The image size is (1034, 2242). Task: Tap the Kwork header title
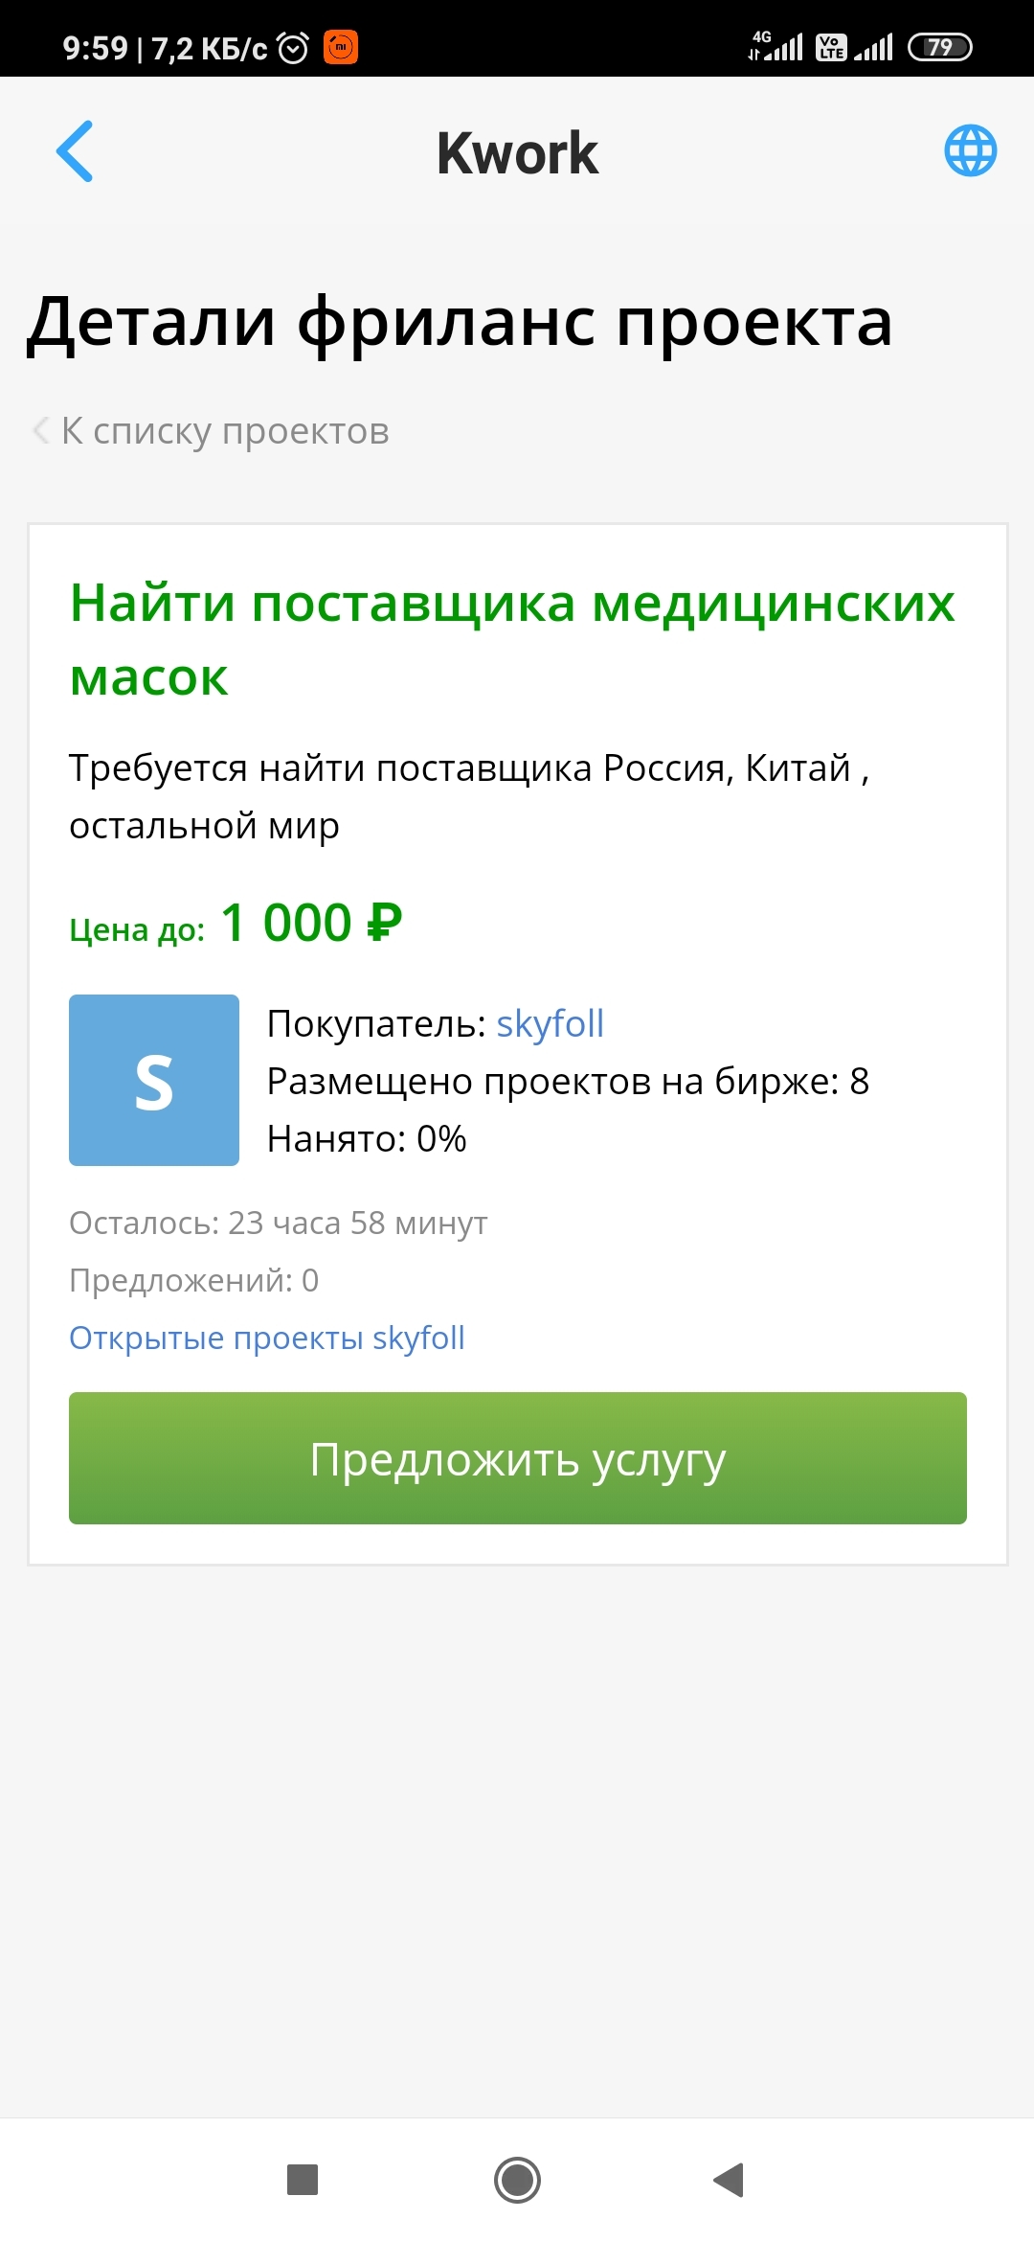click(517, 153)
